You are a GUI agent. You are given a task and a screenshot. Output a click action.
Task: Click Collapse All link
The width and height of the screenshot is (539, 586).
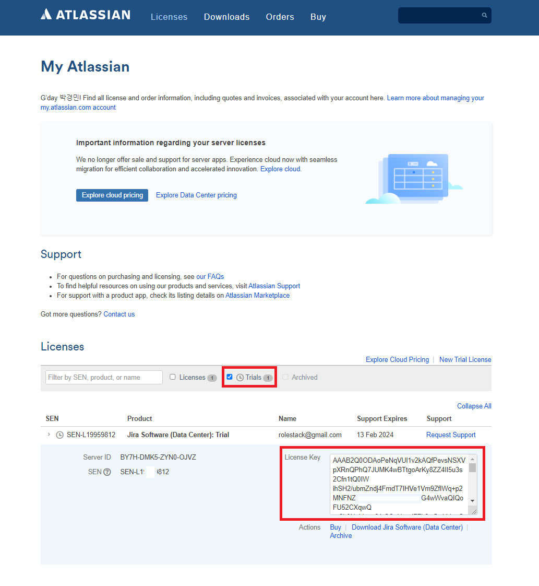474,406
